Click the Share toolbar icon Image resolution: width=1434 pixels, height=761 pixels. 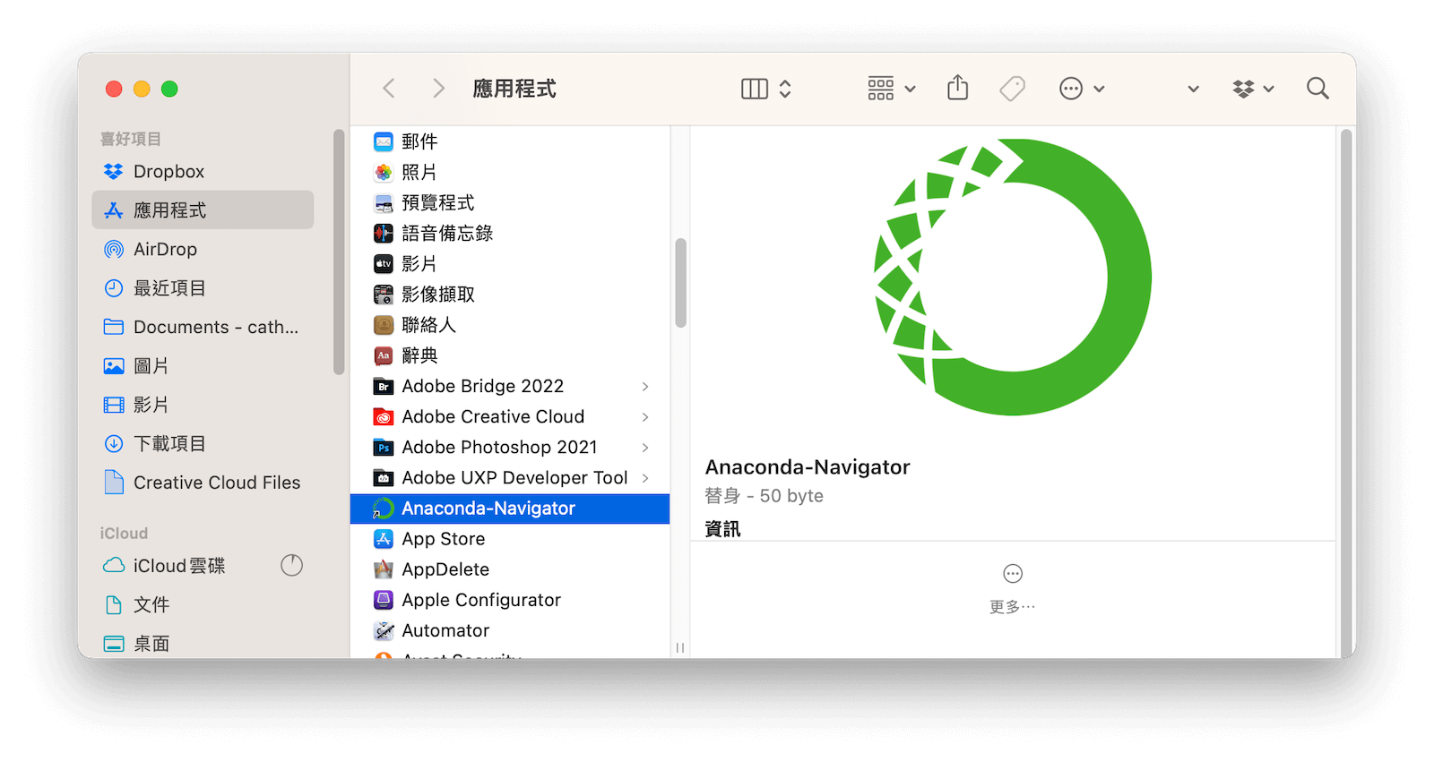click(x=958, y=88)
